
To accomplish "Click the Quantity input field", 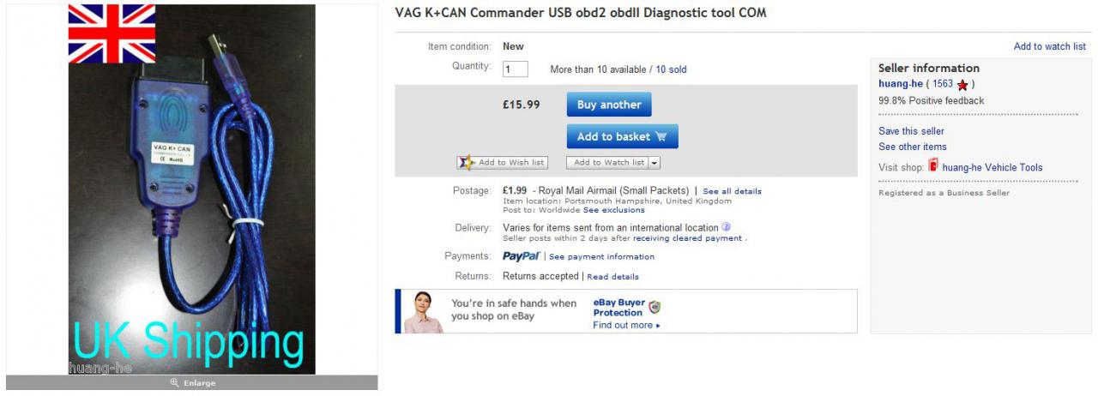I will [x=516, y=69].
